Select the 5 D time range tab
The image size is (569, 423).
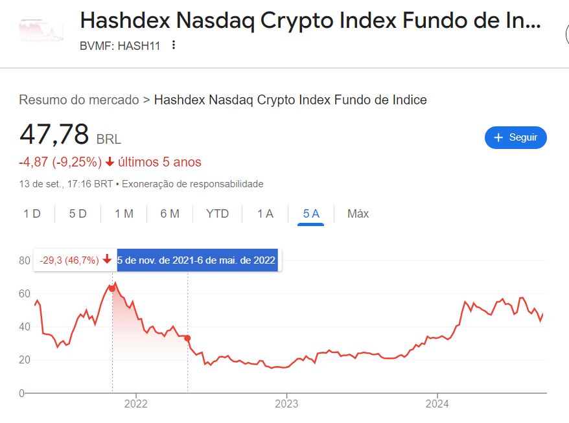point(78,214)
